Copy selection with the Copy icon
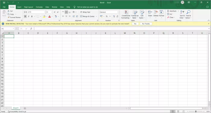The image size is (211, 113). [9, 14]
